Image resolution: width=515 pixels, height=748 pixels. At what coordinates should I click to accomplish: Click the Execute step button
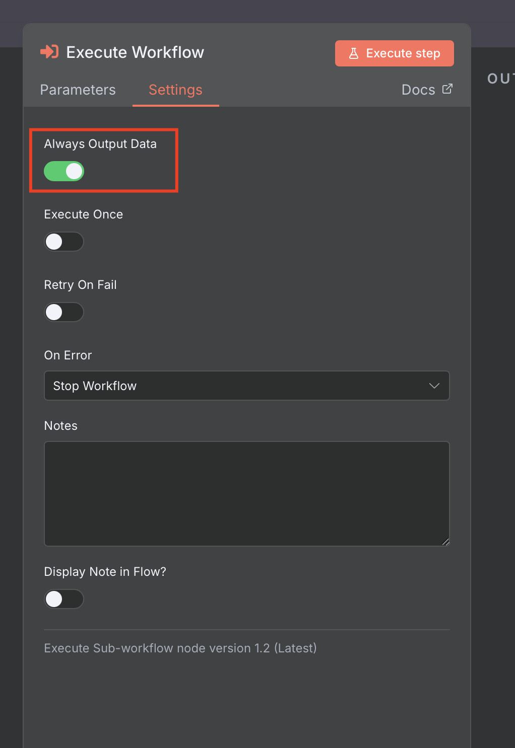click(x=394, y=53)
